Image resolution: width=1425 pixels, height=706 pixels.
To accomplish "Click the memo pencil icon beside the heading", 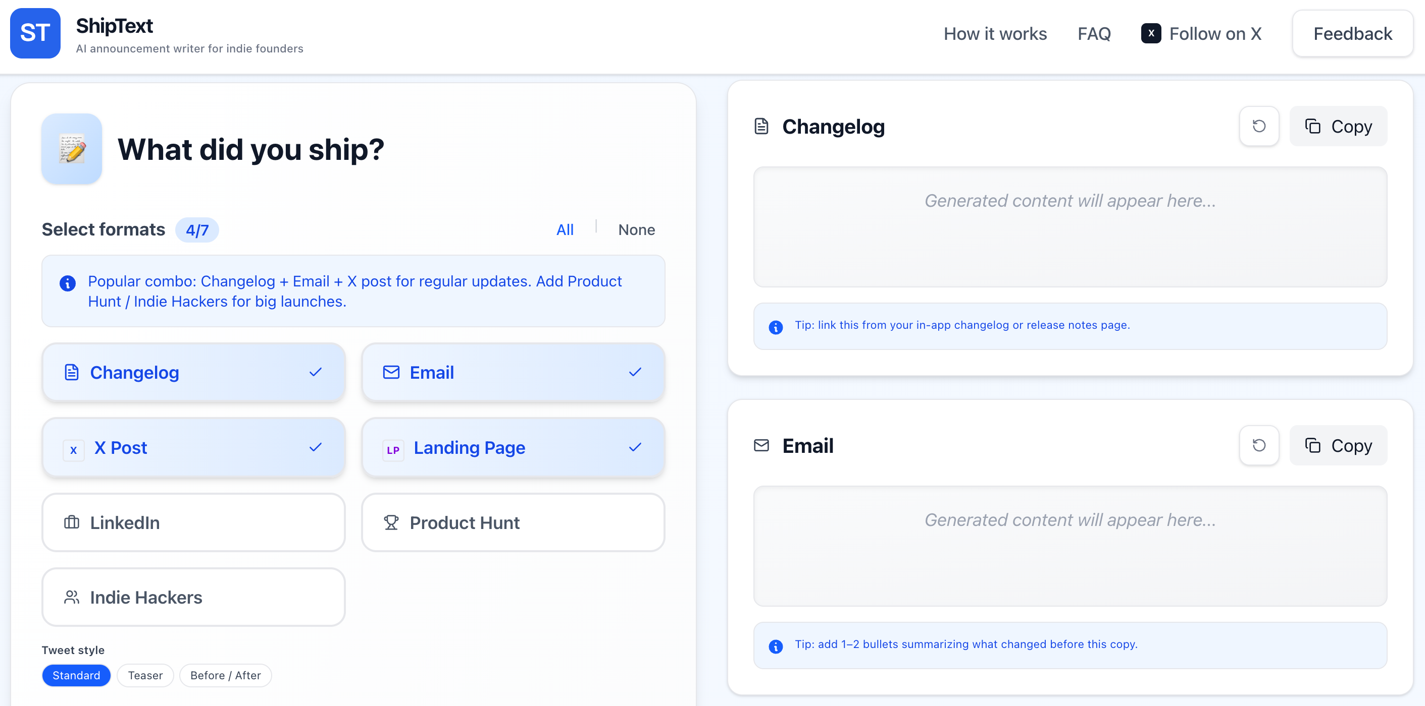I will click(72, 149).
